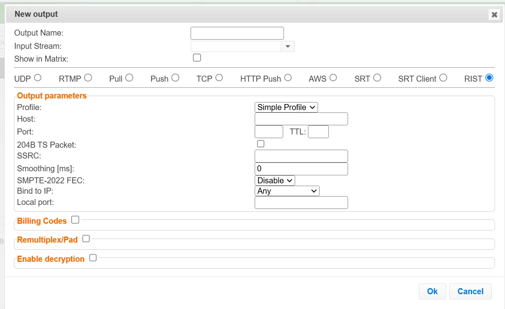Tick the Enable decryption checkbox
The image size is (505, 309).
93,258
